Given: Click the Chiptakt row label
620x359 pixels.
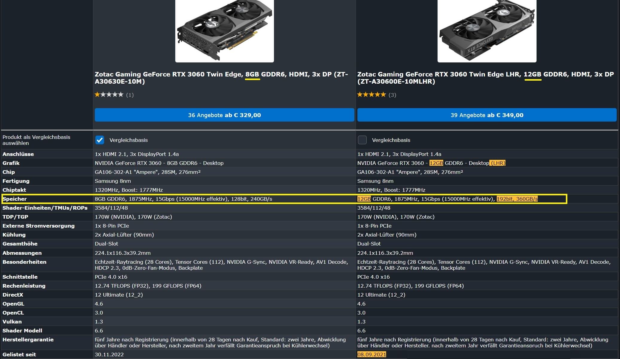Looking at the screenshot, I should [14, 190].
